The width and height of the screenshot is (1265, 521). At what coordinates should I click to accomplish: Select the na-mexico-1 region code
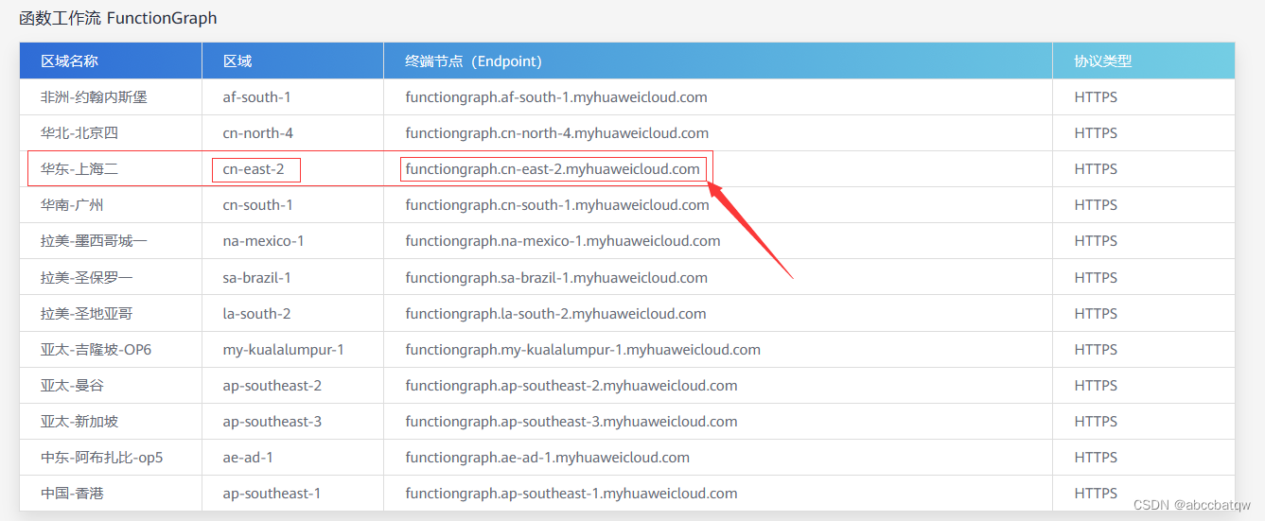pyautogui.click(x=264, y=241)
